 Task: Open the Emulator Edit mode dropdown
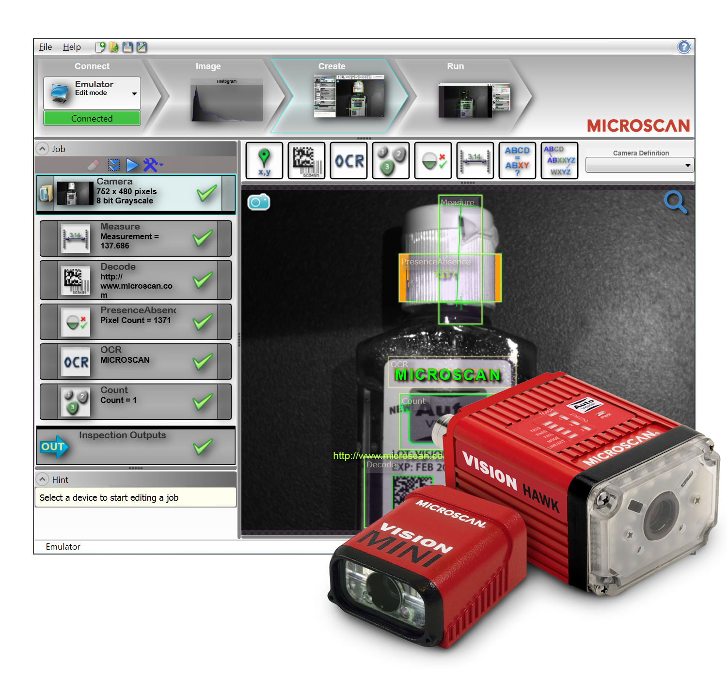tap(134, 94)
